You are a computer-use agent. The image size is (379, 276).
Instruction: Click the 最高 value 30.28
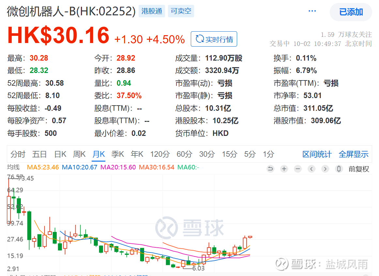coord(39,58)
